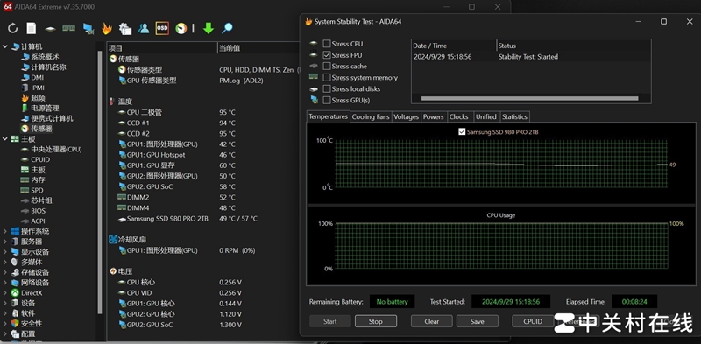
Task: Click the CPUID button
Action: pyautogui.click(x=533, y=321)
